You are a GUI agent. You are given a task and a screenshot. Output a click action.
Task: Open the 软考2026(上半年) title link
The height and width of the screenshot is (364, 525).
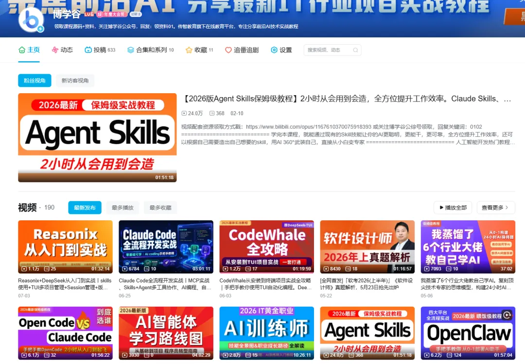point(367,284)
